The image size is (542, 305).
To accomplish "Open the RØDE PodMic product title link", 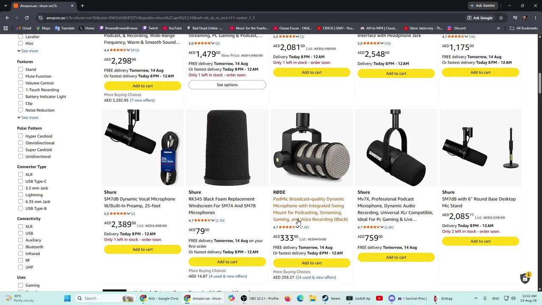I will [x=310, y=209].
